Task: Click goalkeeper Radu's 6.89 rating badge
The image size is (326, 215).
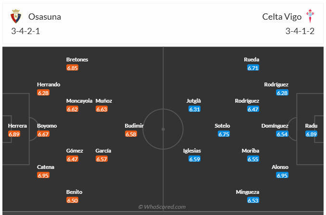Action: tap(312, 134)
